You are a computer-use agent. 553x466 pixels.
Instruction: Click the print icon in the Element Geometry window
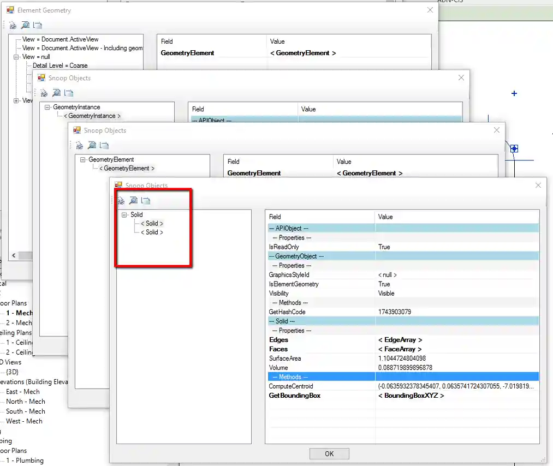(13, 25)
